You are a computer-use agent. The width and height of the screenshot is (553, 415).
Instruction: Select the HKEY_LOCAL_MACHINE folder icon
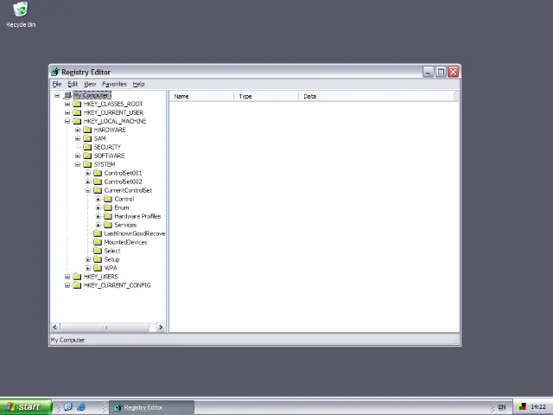tap(77, 121)
